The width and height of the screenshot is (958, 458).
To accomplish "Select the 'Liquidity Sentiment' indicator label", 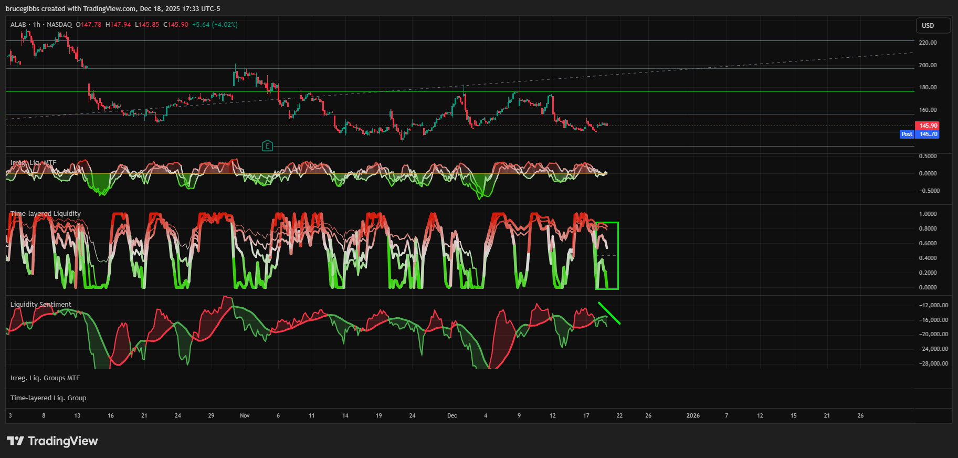I will [41, 305].
